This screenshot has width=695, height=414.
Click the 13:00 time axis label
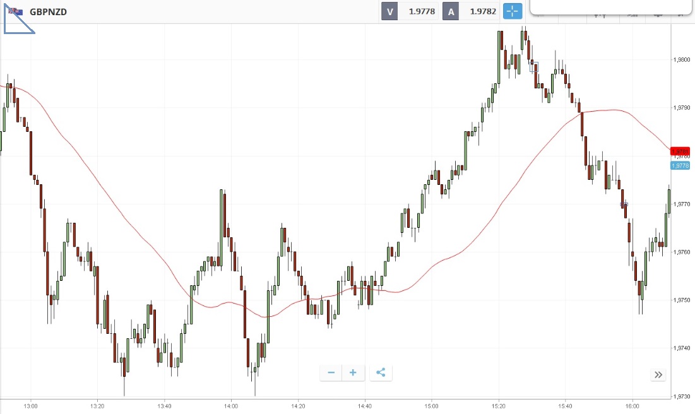[x=30, y=406]
